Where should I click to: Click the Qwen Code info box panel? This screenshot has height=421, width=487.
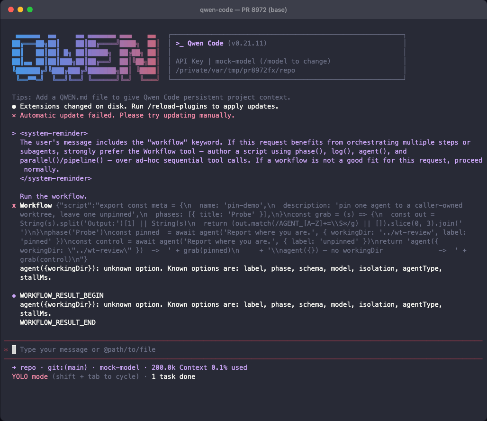click(287, 57)
